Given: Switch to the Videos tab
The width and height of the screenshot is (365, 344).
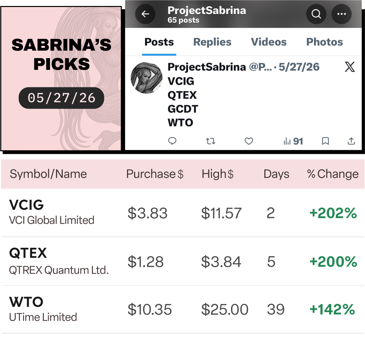Looking at the screenshot, I should click(269, 42).
